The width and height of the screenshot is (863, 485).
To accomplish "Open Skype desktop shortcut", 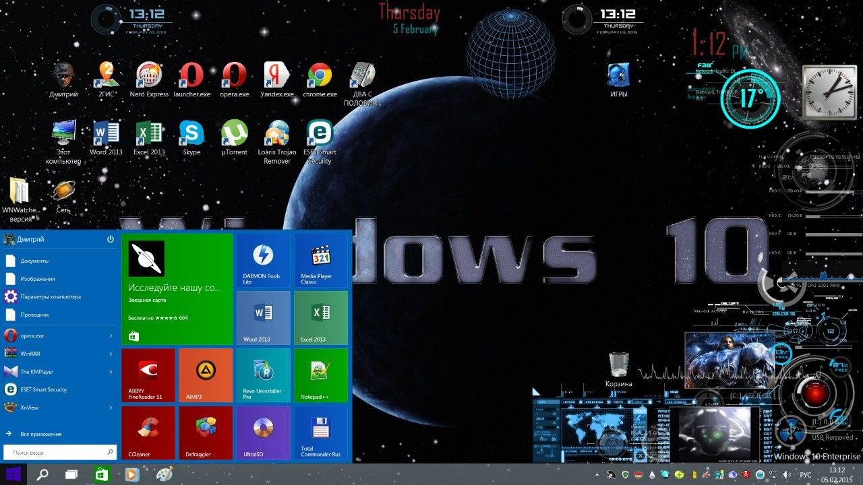I will point(191,137).
